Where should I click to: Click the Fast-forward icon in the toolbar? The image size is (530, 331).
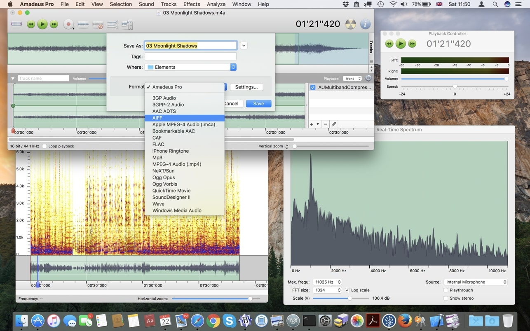click(x=54, y=24)
